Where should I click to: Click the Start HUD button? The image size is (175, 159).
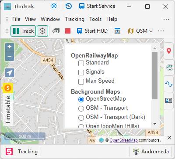click(x=92, y=31)
